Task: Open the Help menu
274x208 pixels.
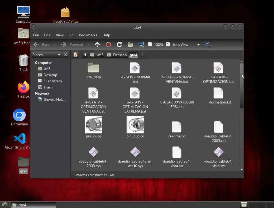Action: [106, 35]
